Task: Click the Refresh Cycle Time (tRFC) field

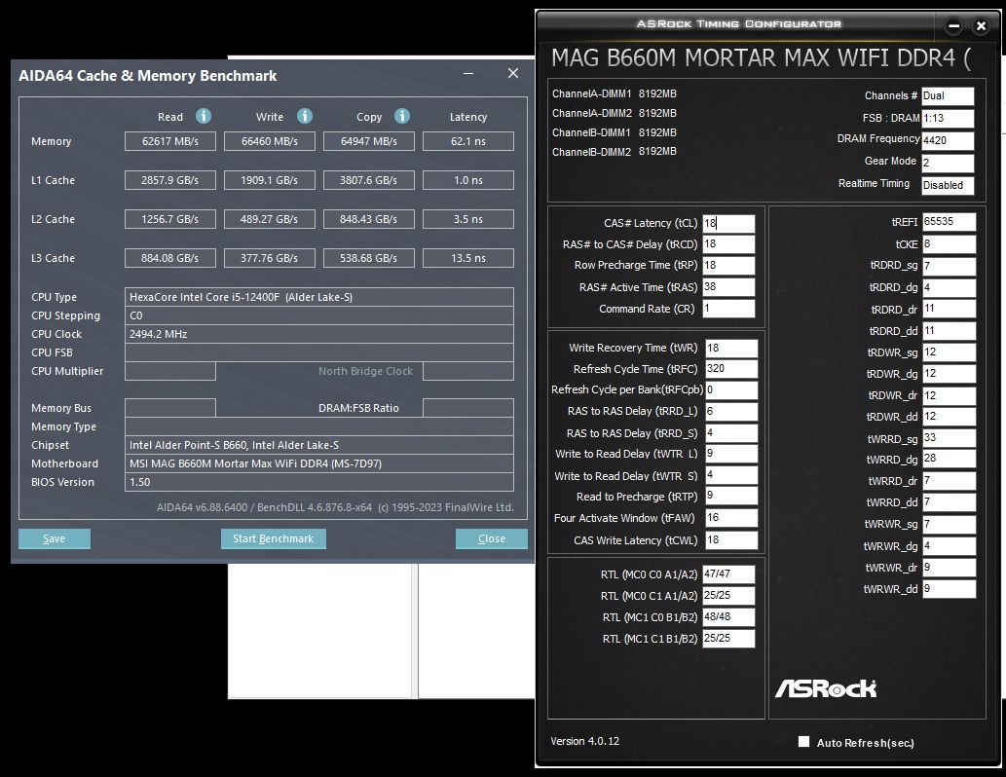Action: (731, 369)
